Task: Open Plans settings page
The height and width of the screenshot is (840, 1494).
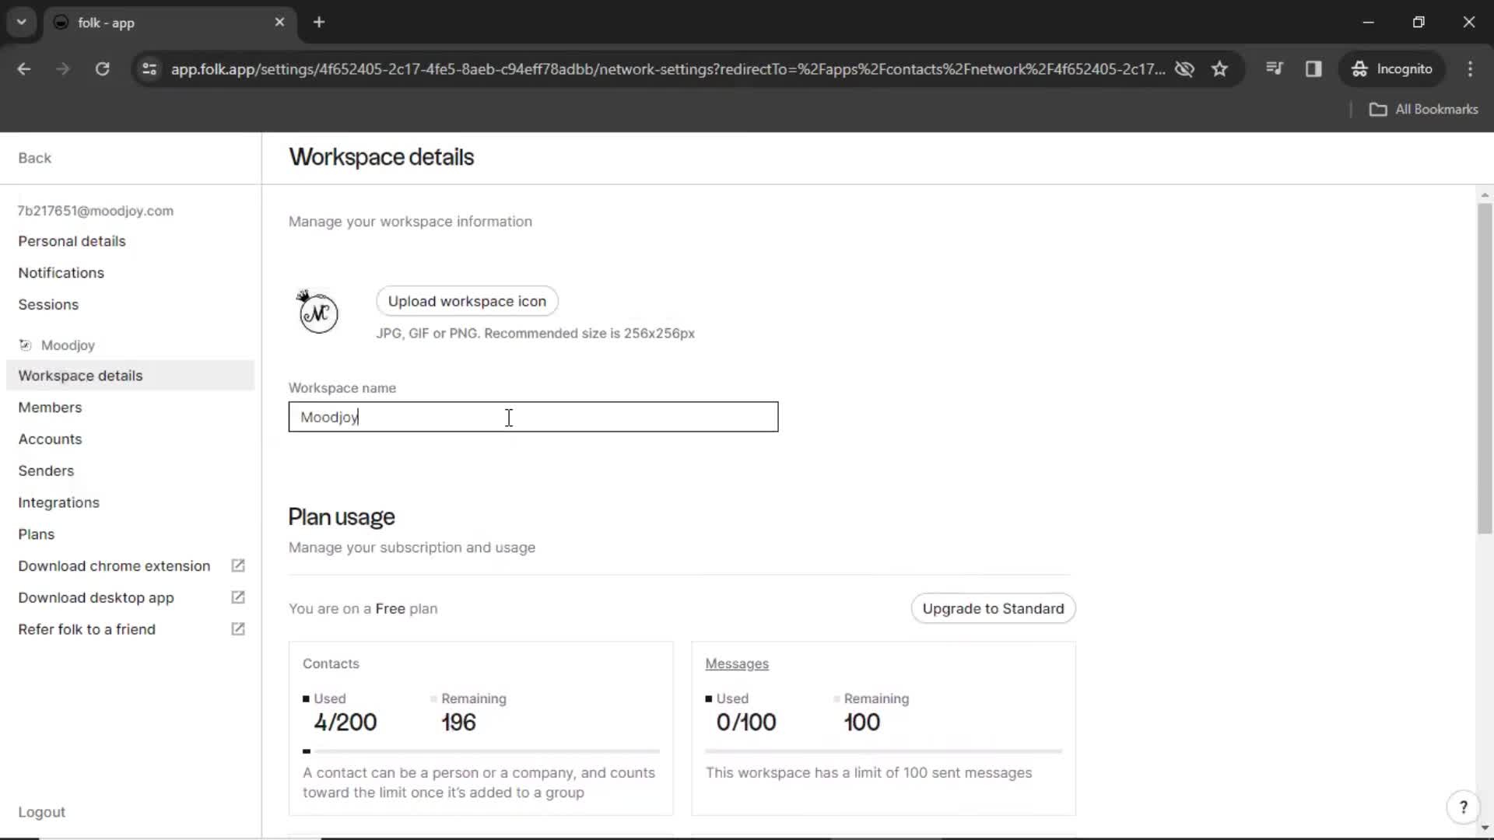Action: pos(36,534)
